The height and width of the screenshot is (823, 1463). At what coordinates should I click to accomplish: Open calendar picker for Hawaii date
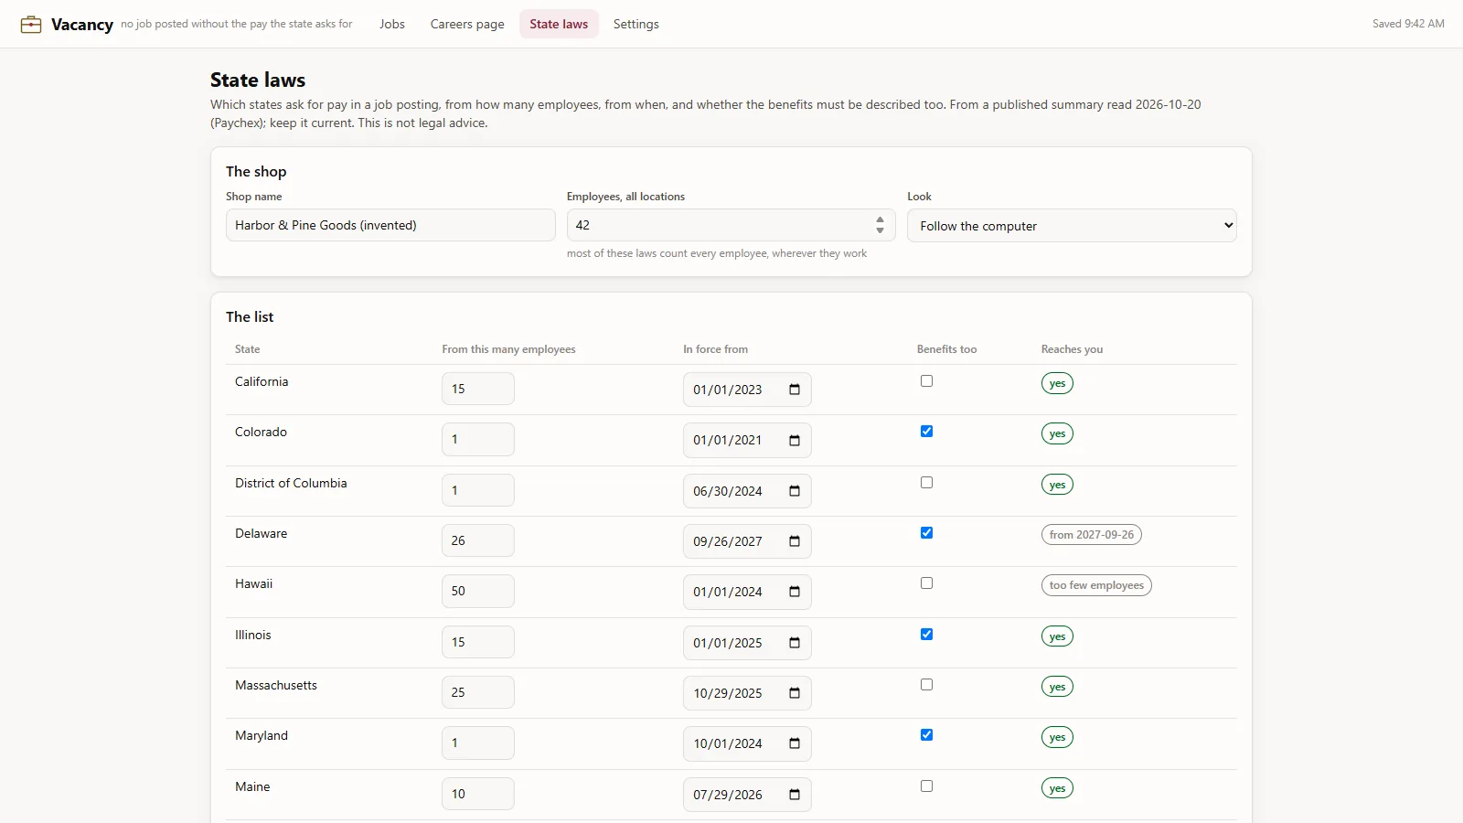point(795,592)
